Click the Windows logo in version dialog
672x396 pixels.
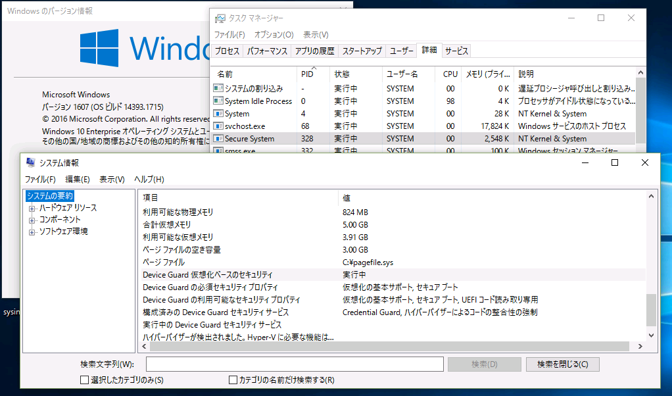pyautogui.click(x=99, y=48)
